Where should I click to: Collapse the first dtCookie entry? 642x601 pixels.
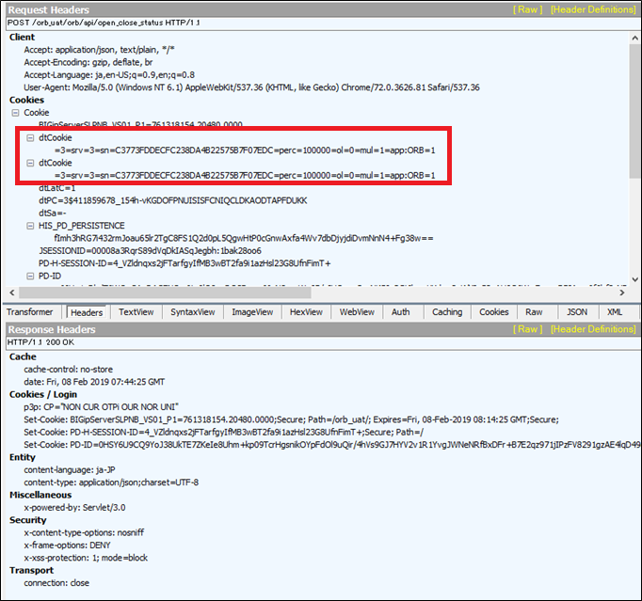coord(30,137)
